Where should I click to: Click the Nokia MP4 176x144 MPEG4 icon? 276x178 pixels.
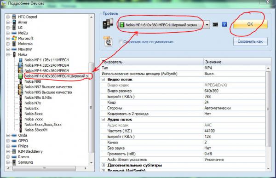tap(21, 60)
